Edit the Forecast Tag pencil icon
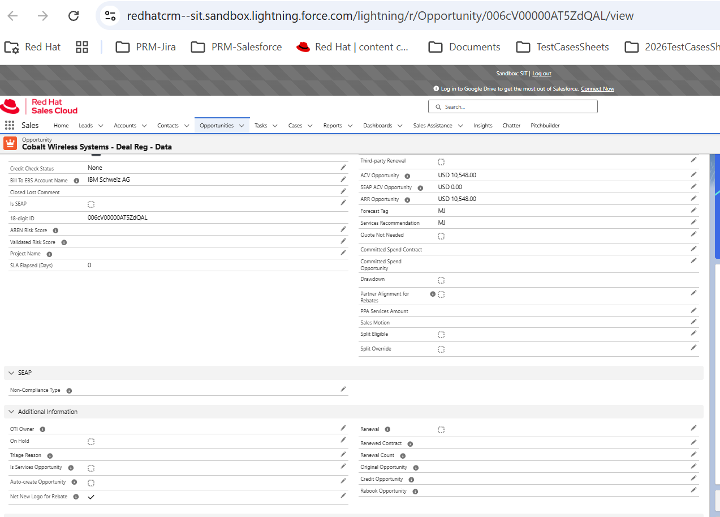 [694, 210]
